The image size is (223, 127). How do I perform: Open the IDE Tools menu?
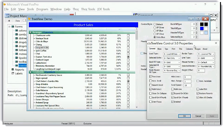[x=103, y=9]
